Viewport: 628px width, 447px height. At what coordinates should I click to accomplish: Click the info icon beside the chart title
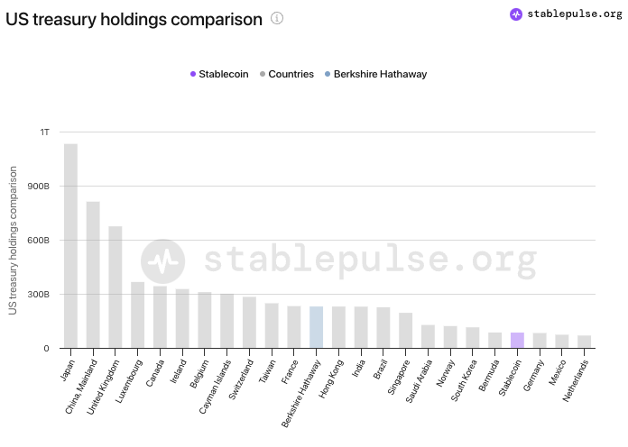click(x=277, y=18)
